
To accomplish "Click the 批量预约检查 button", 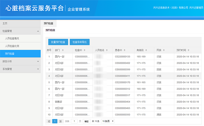I will coord(58,42).
